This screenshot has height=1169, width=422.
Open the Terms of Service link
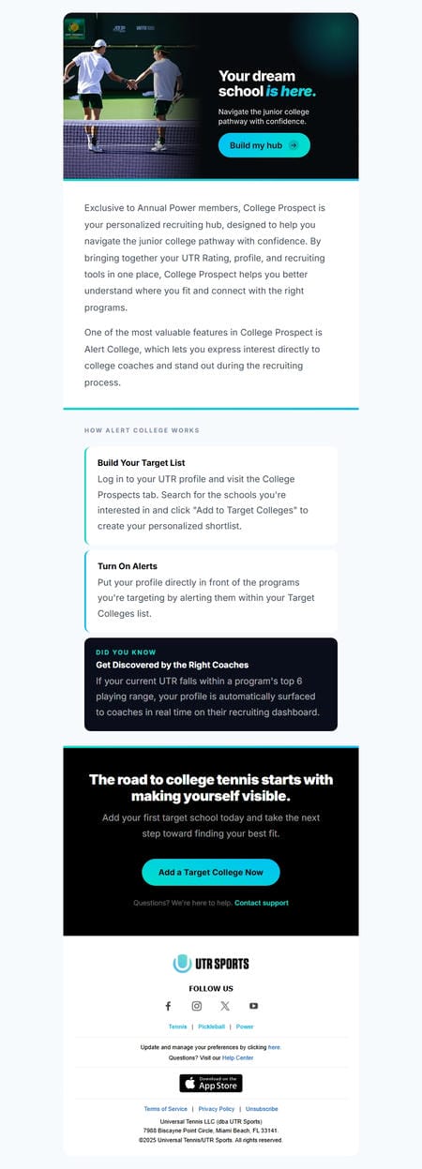(165, 1109)
